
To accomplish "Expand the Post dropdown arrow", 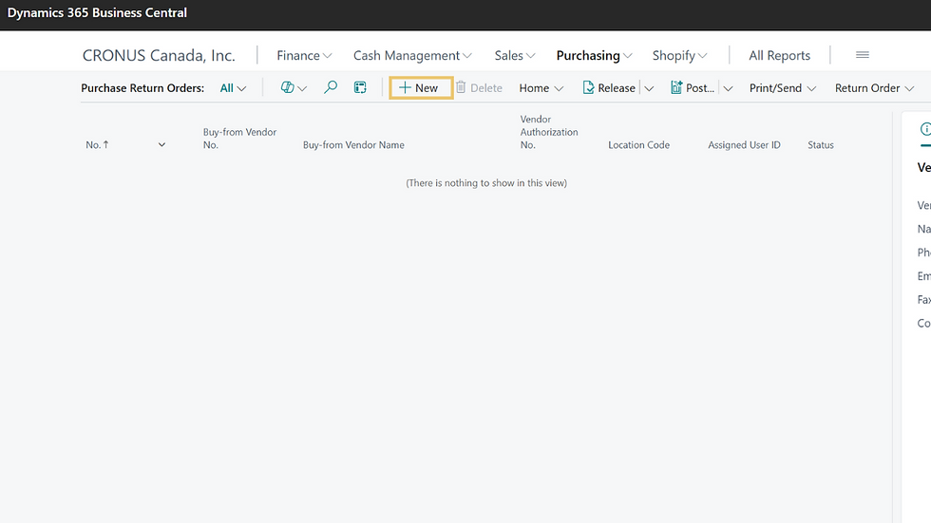I will click(728, 88).
